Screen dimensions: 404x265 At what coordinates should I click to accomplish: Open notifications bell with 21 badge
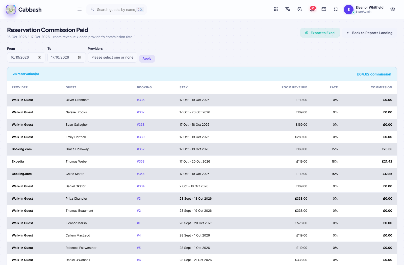312,9
